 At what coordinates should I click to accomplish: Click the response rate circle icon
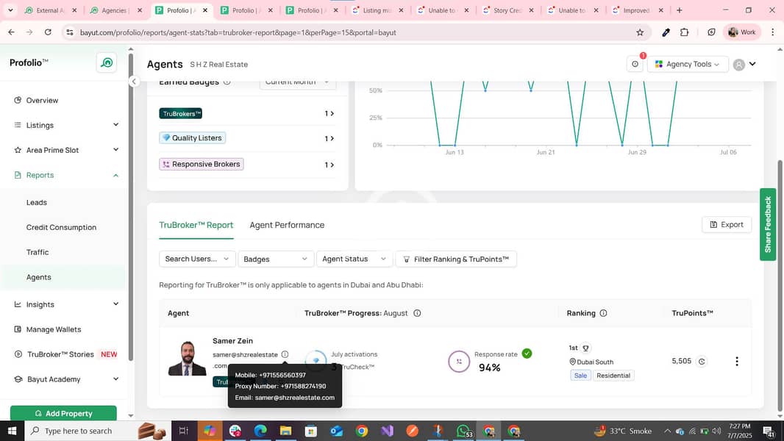tap(458, 362)
